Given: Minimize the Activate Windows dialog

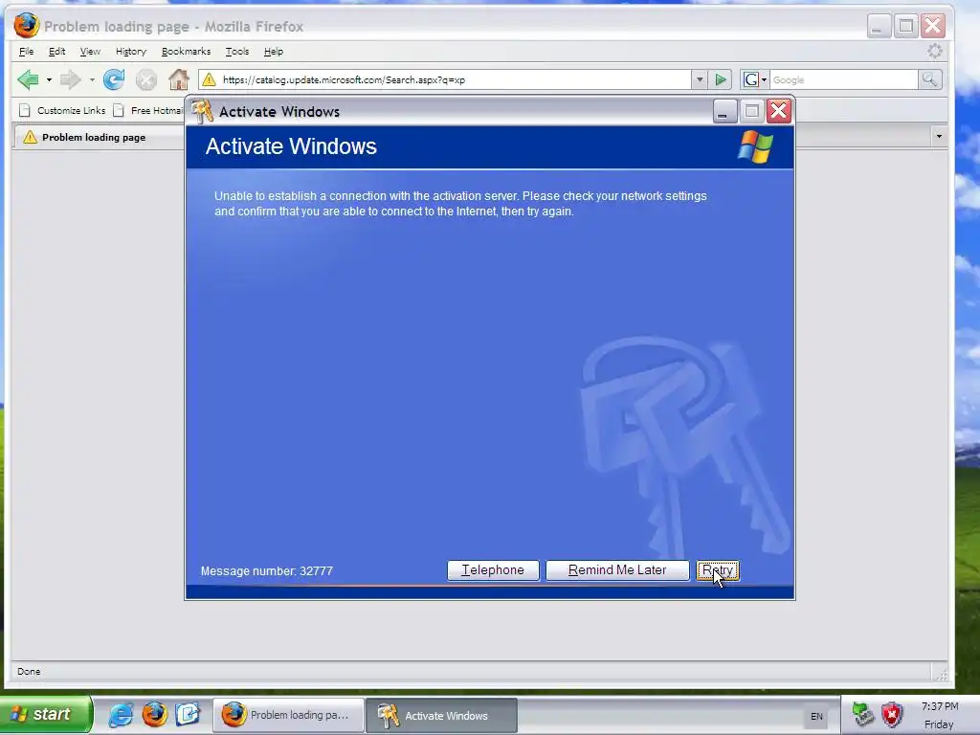Looking at the screenshot, I should point(724,111).
